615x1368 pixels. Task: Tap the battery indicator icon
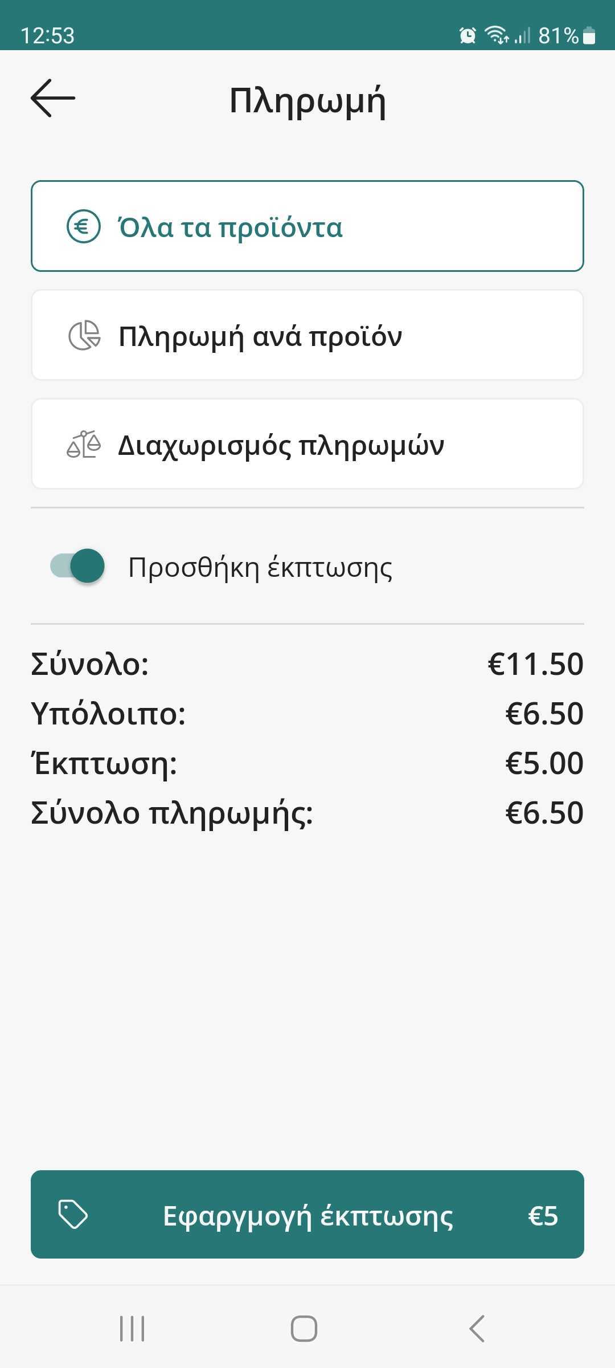(x=590, y=36)
